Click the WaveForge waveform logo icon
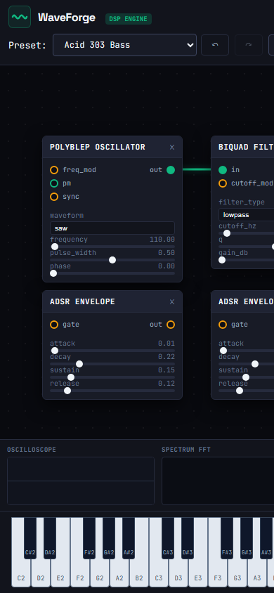274x593 pixels. pos(20,17)
